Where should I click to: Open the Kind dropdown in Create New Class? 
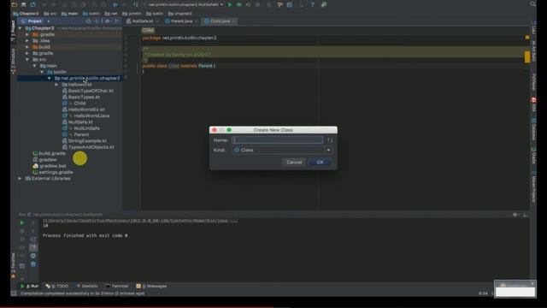coord(282,150)
